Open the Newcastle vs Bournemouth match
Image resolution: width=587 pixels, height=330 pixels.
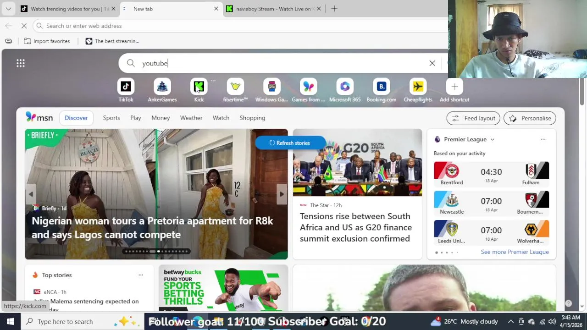coord(491,203)
